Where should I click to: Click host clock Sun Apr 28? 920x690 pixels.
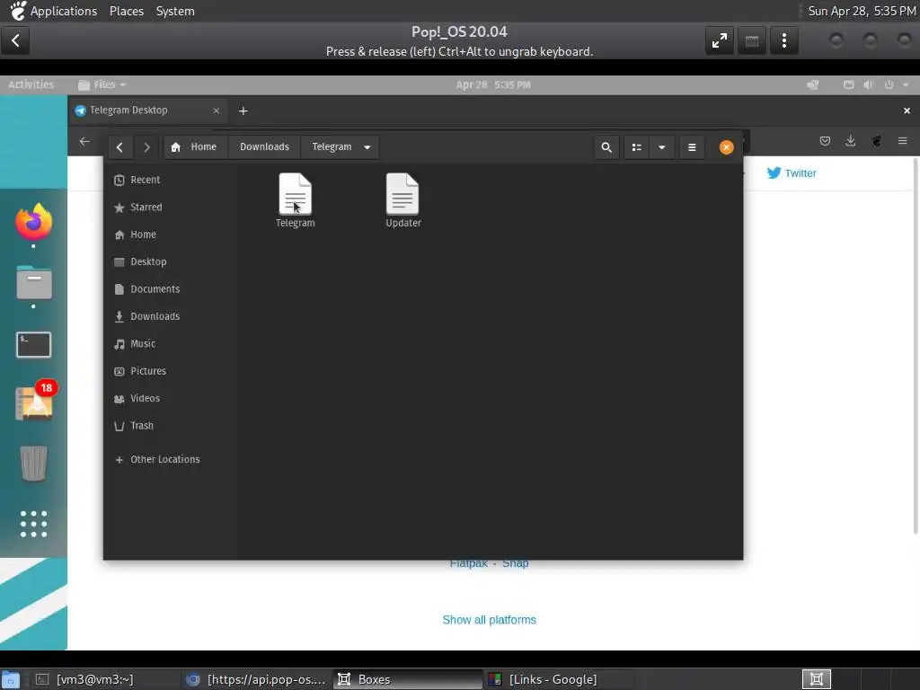coord(862,11)
